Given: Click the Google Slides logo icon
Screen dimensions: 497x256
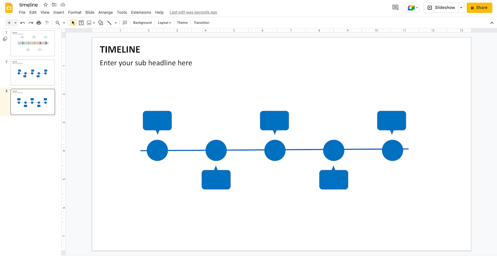Looking at the screenshot, I should click(9, 8).
